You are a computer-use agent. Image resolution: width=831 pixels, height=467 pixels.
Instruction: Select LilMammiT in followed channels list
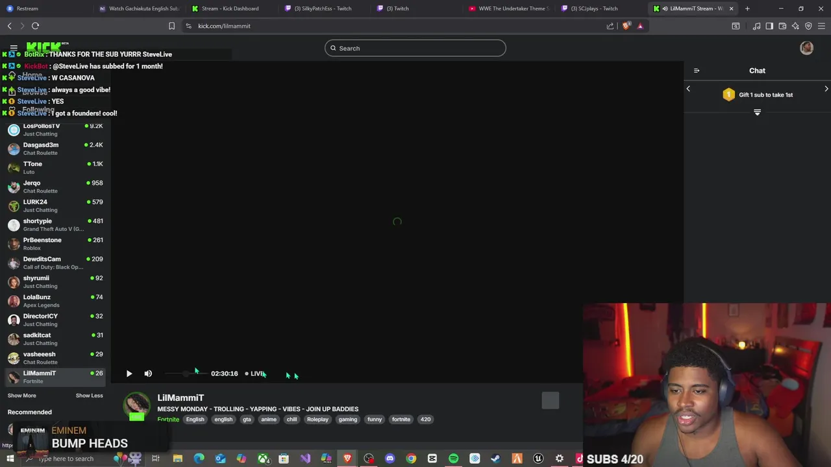[55, 377]
